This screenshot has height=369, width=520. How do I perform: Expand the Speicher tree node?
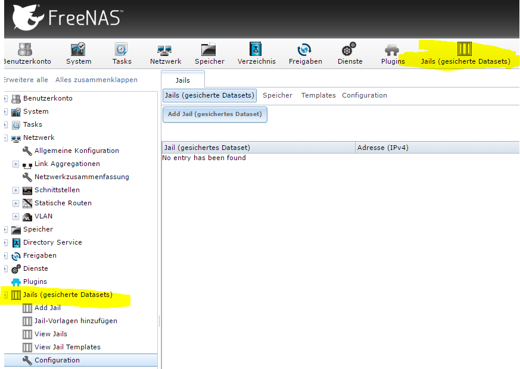pos(5,229)
